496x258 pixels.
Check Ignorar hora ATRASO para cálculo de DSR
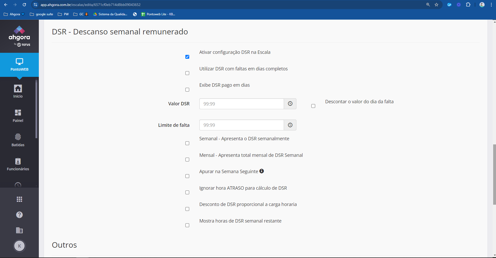(187, 193)
